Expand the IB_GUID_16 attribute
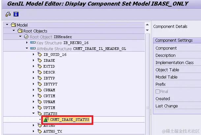The image size is (201, 135). 34,54
